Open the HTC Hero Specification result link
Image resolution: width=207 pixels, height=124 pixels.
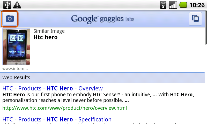click(x=57, y=119)
